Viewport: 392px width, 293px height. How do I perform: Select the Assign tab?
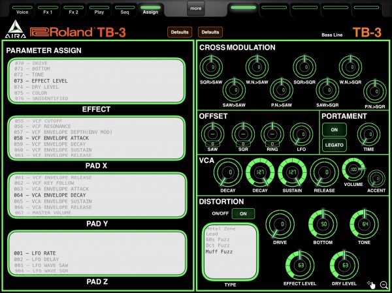point(150,10)
